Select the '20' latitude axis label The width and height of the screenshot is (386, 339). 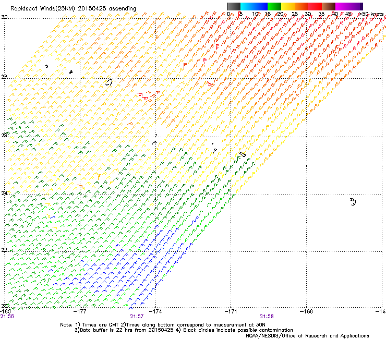[x=4, y=306]
